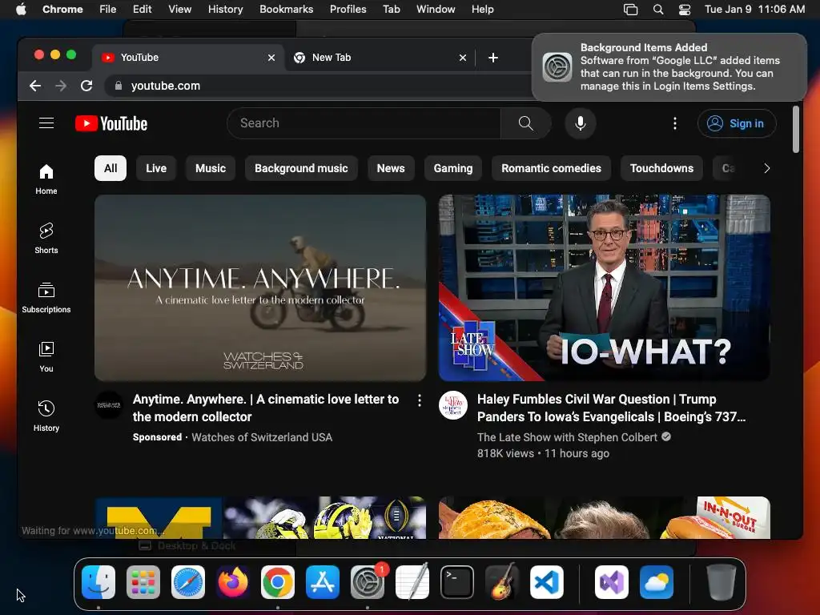The image size is (820, 615).
Task: Launch Visual Studio Code from the Dock
Action: click(x=547, y=582)
